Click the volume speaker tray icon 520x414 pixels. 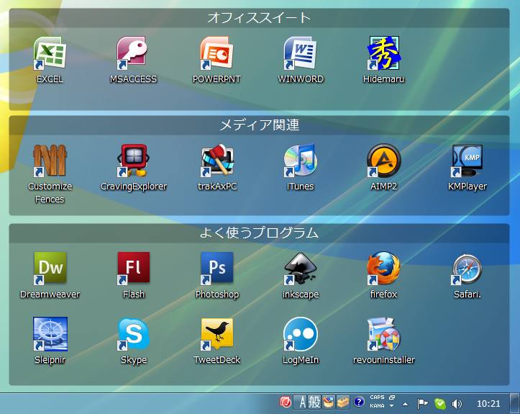pos(457,404)
